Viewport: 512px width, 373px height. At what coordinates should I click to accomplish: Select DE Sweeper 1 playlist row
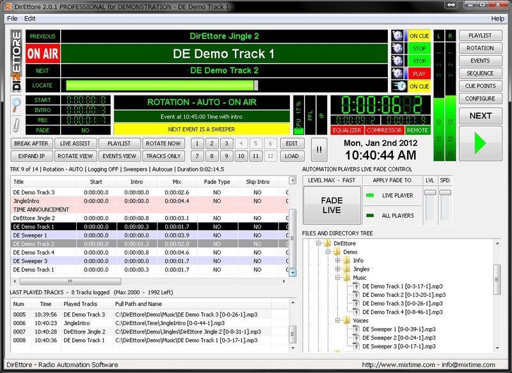click(x=150, y=235)
